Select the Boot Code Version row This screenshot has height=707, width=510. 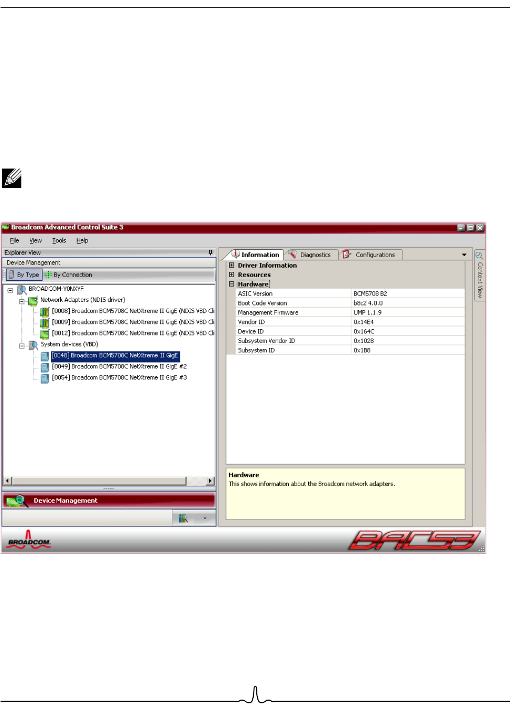(x=350, y=303)
